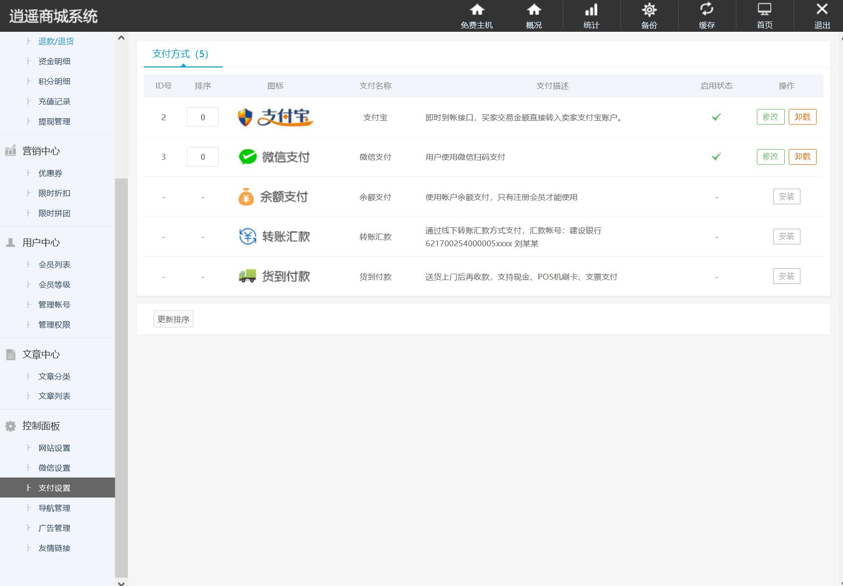Open 优惠券 in sidebar
Image resolution: width=843 pixels, height=586 pixels.
tap(50, 174)
